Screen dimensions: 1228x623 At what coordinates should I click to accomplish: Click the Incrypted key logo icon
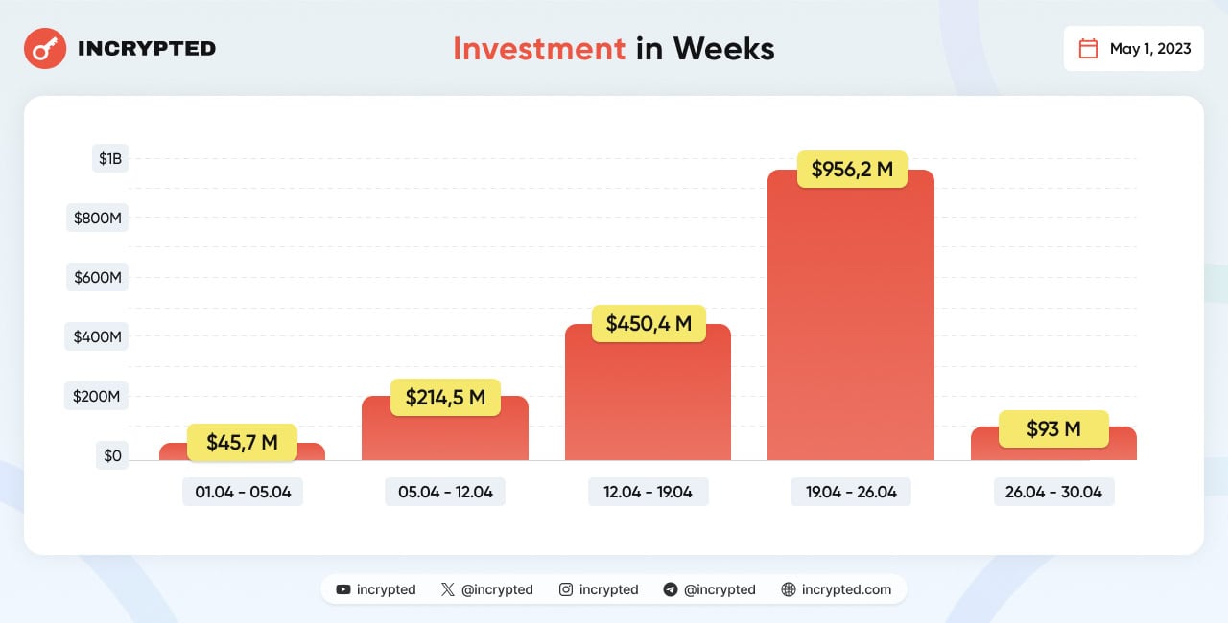pos(45,48)
